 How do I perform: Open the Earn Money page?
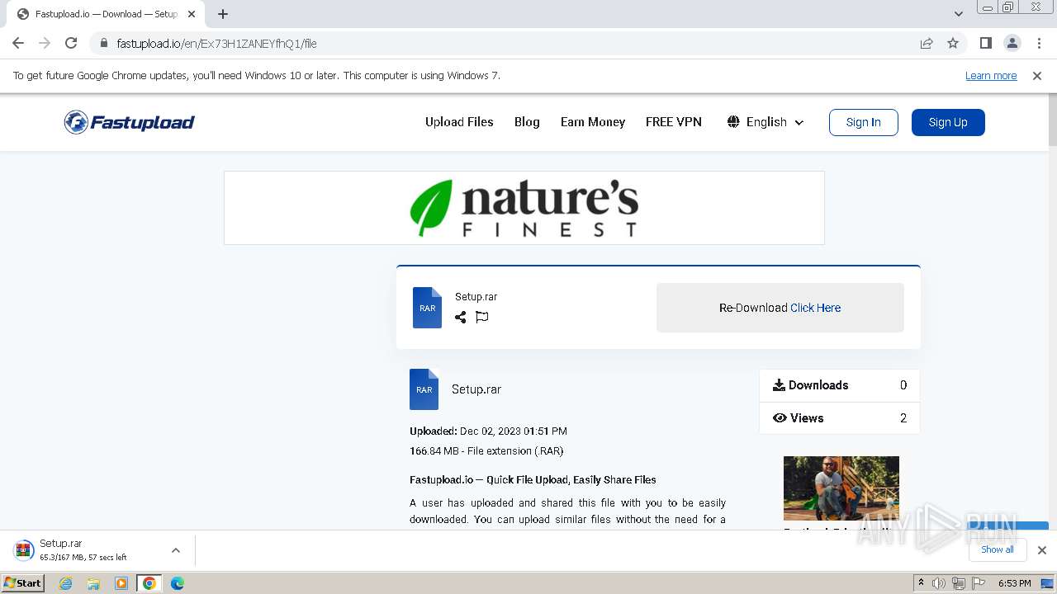pos(593,121)
